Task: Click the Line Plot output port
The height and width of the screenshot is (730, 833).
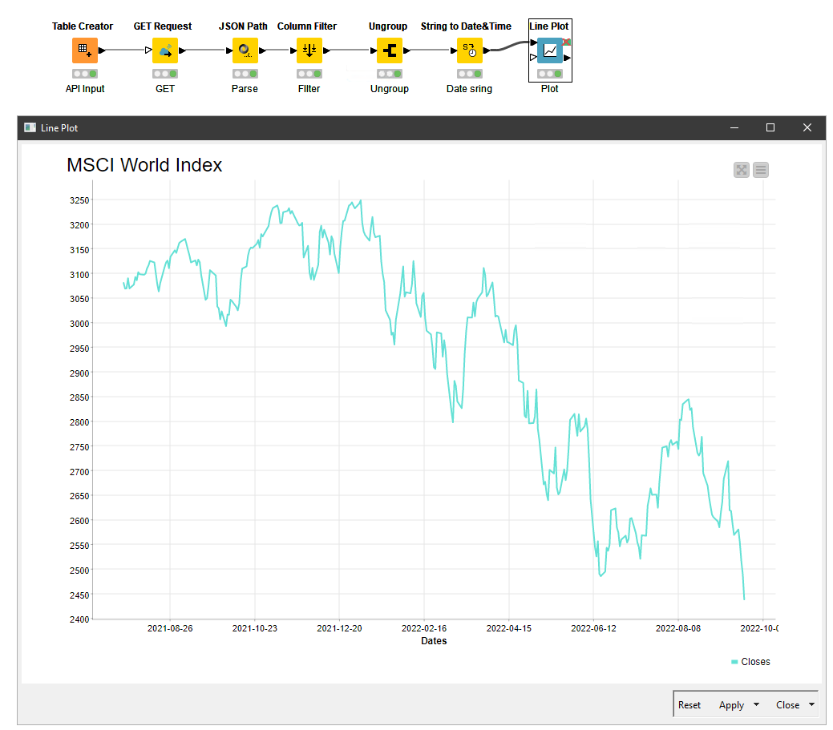Action: [x=568, y=58]
